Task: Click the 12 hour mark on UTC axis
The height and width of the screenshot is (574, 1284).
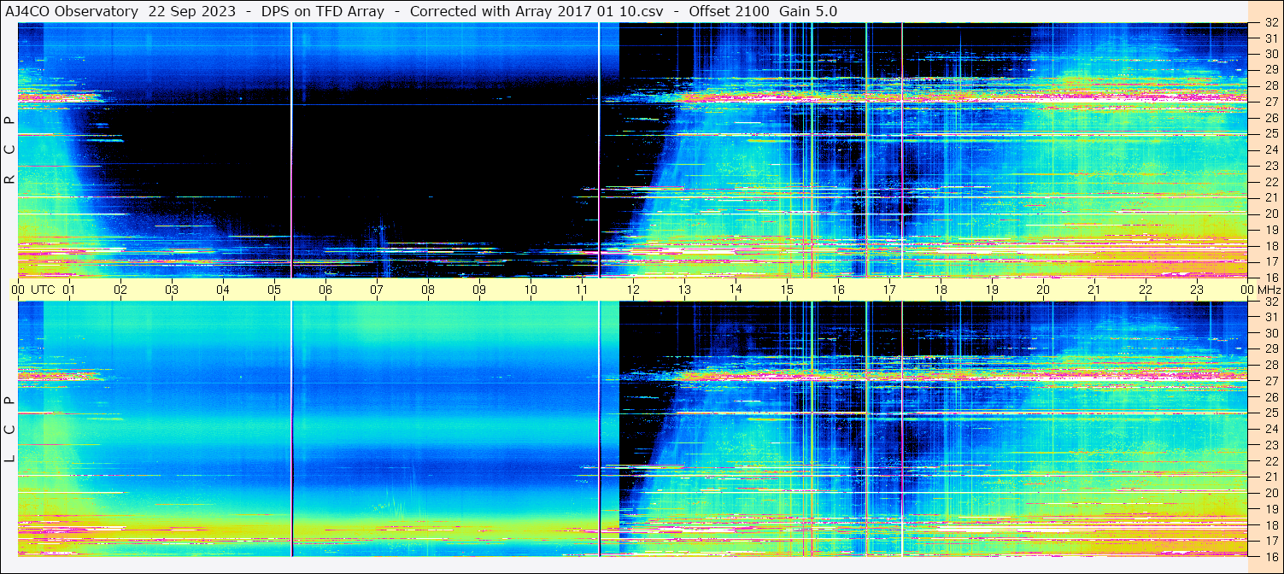Action: click(x=633, y=290)
